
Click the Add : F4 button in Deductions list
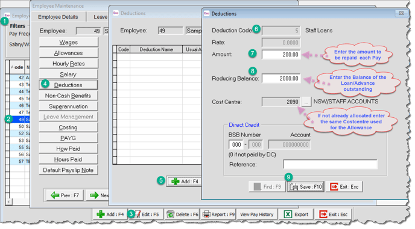click(x=185, y=182)
